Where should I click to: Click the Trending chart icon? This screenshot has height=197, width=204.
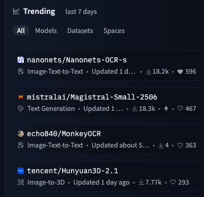[16, 11]
